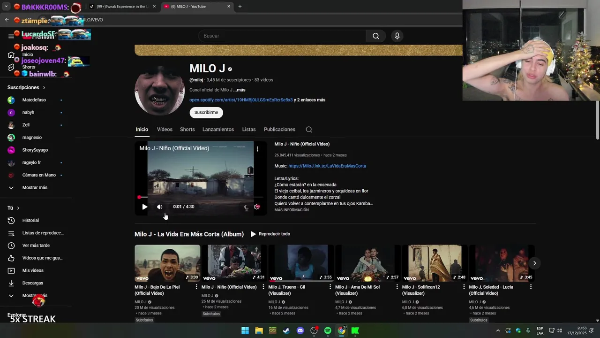600x338 pixels.
Task: Open options menu for Niño carousel video
Action: coord(263,287)
